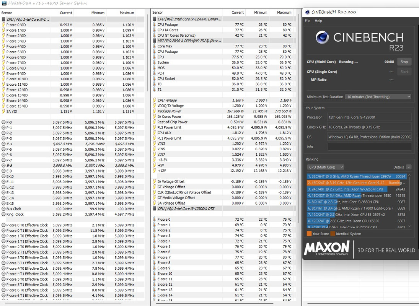Click the circle icon beside IA Voltage Offset

(154, 182)
